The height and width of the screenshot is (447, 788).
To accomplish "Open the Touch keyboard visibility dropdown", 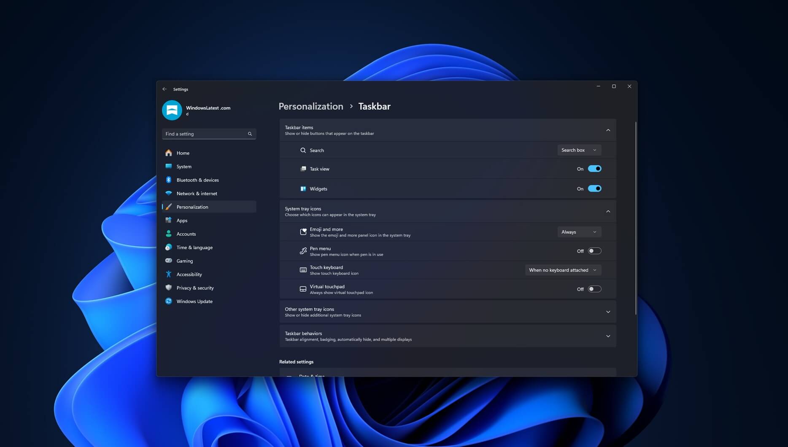I will point(563,270).
